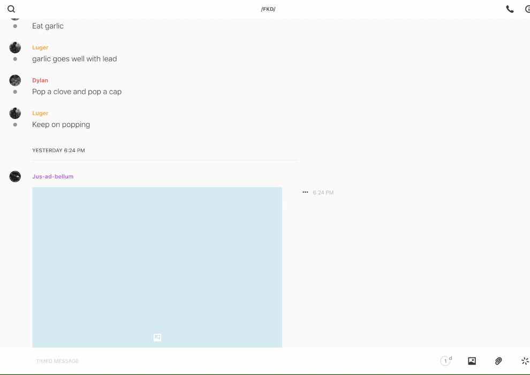Click the /FKD/ conversation title

pos(268,9)
